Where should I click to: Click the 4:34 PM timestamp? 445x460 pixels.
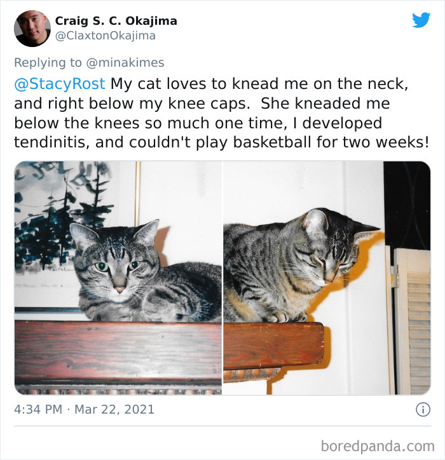coord(38,409)
